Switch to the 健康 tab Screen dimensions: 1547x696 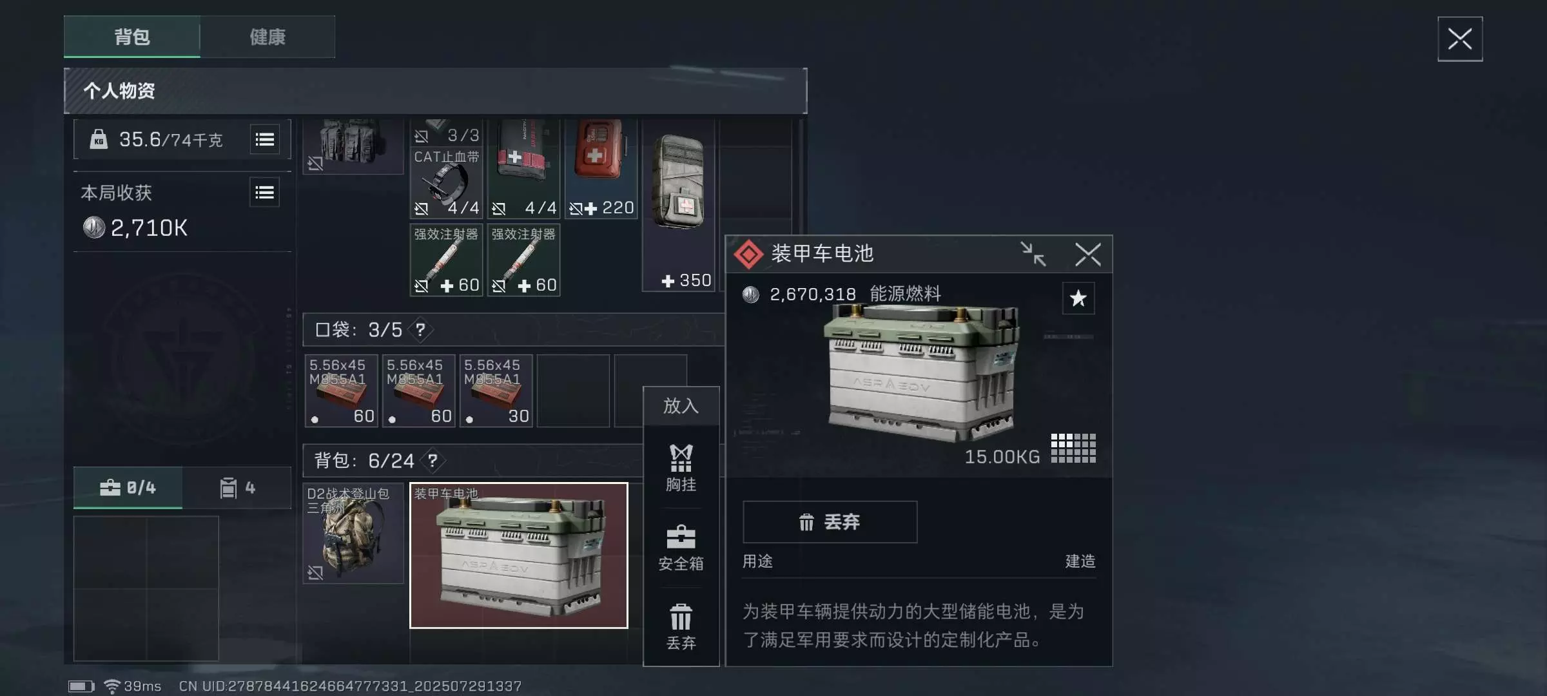(268, 37)
